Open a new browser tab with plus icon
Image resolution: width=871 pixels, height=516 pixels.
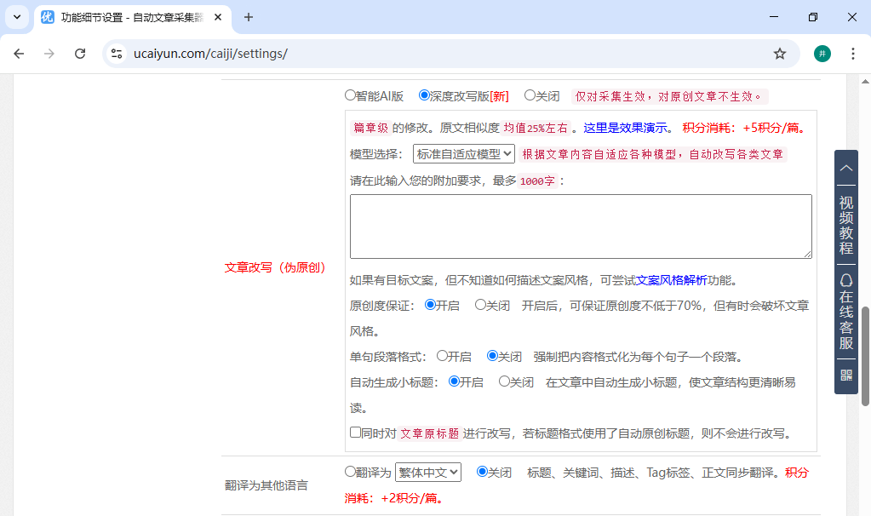click(247, 17)
